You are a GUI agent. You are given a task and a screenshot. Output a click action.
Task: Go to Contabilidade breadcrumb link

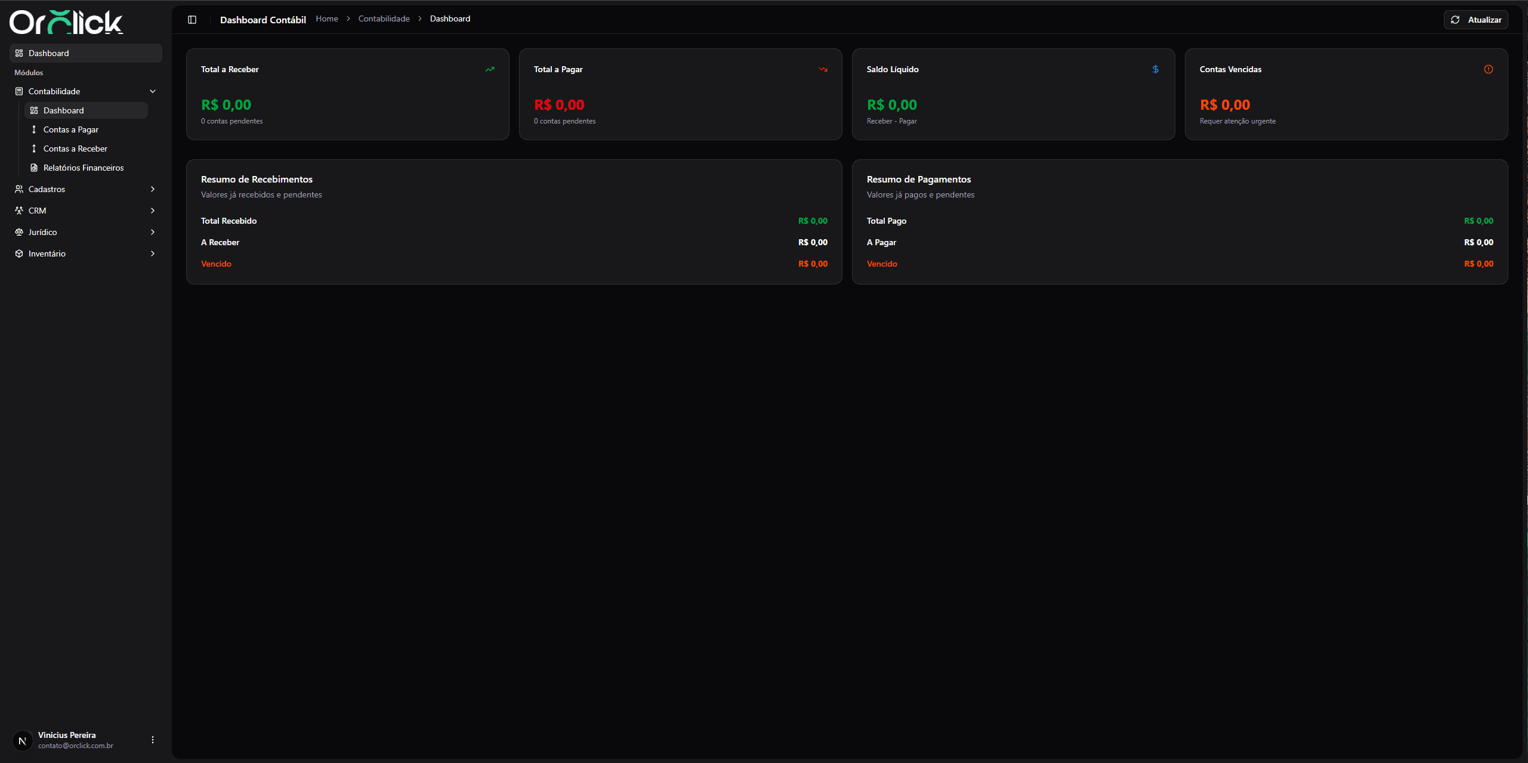[384, 18]
